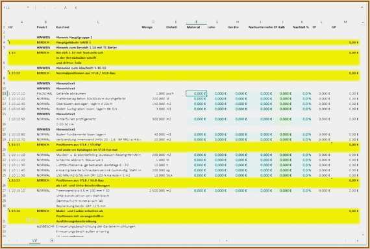Open the Name Box dropdown arrow
The image size is (370, 249).
(28, 8)
